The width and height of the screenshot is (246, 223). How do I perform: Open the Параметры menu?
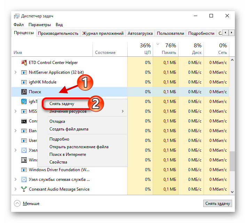click(x=40, y=25)
